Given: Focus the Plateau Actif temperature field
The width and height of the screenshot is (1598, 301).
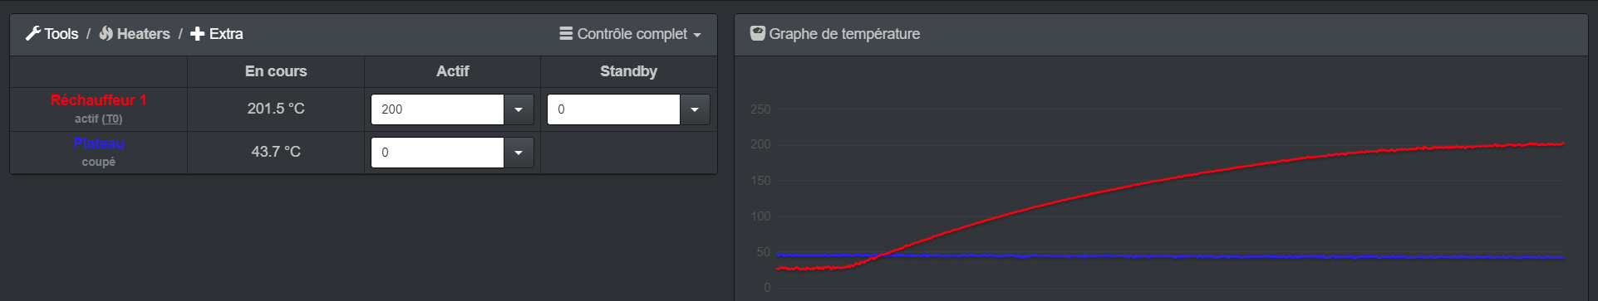Looking at the screenshot, I should click(438, 153).
